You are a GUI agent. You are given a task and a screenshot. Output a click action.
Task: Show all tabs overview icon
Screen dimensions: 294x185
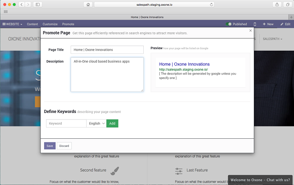[x=287, y=5]
